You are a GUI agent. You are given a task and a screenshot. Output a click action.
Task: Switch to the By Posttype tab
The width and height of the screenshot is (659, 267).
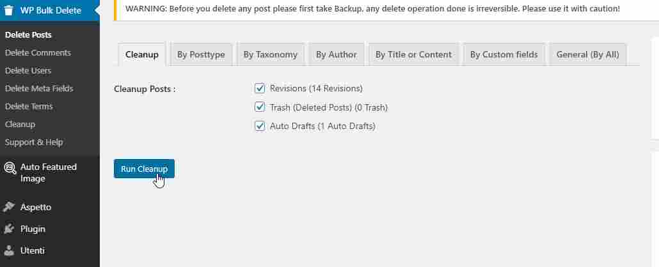pyautogui.click(x=201, y=54)
